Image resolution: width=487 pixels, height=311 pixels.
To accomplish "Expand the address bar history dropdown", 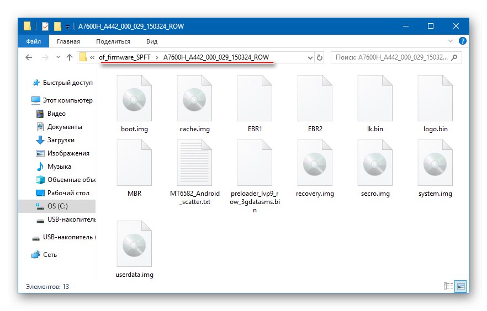I will pos(310,58).
